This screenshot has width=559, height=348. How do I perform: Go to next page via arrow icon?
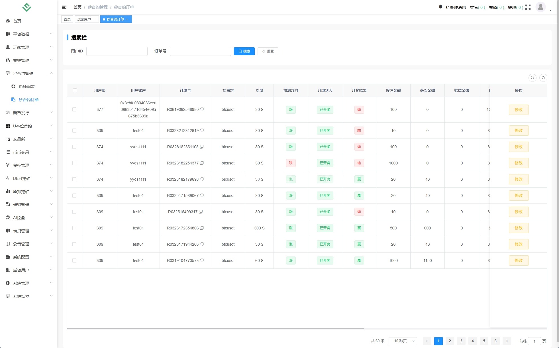507,341
